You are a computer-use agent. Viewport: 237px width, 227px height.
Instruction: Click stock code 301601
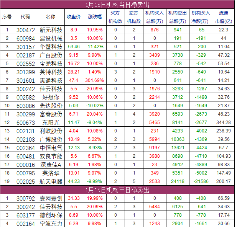coord(26,80)
